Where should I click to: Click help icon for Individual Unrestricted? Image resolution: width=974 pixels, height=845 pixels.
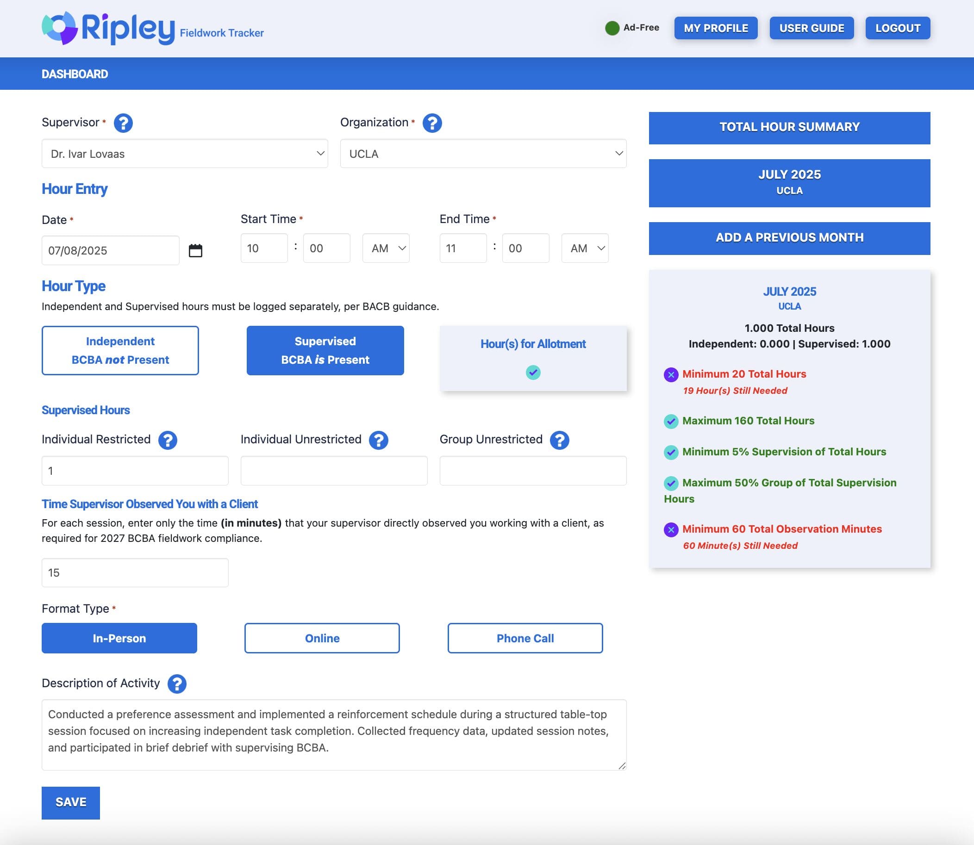[x=378, y=440]
